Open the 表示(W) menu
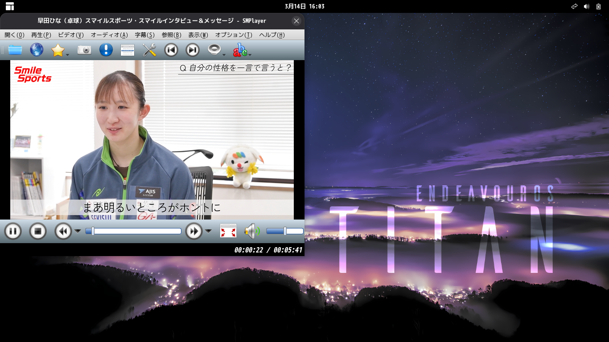The width and height of the screenshot is (609, 342). pyautogui.click(x=198, y=35)
